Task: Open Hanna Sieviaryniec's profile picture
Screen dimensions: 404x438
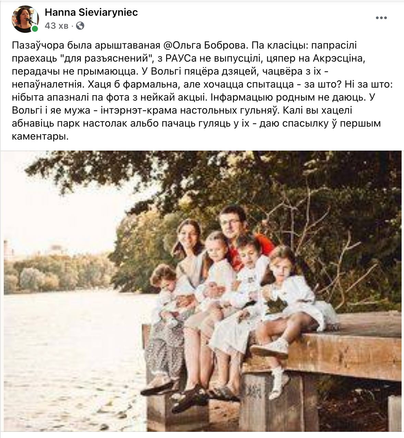Action: [x=25, y=19]
